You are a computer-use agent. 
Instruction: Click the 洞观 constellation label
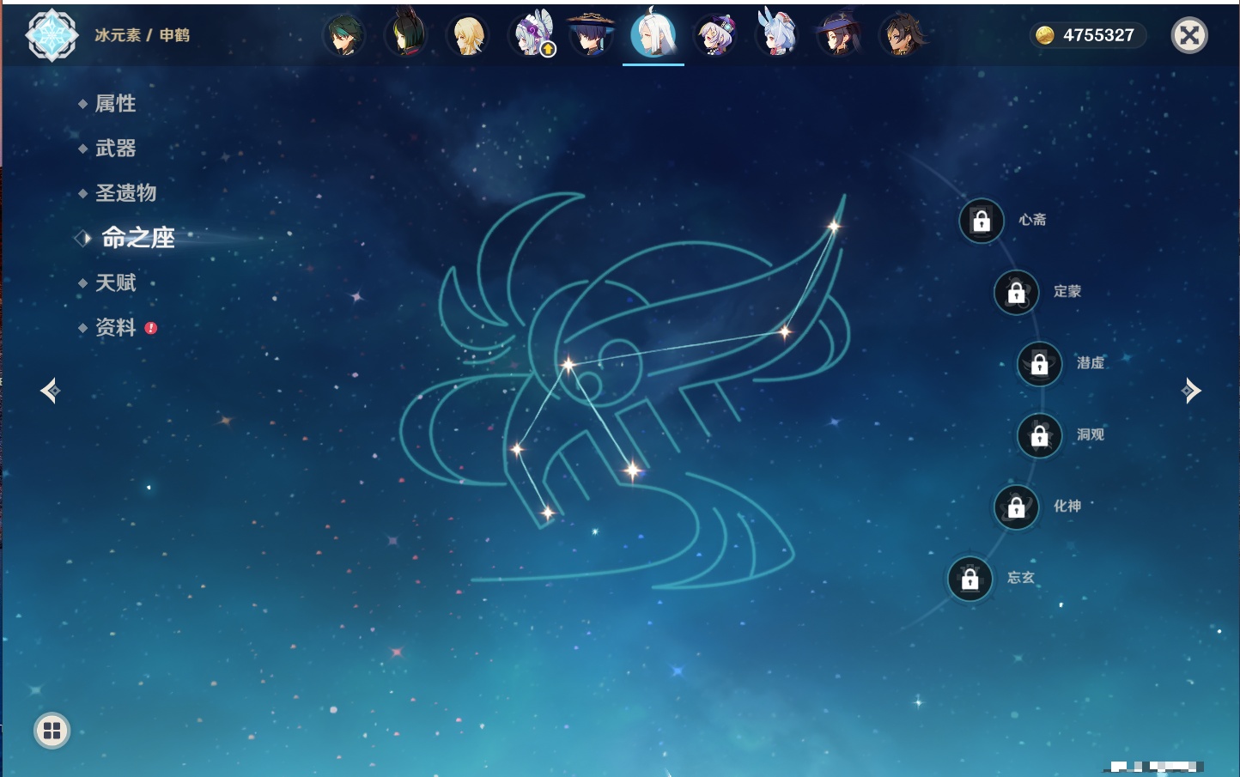click(1091, 434)
